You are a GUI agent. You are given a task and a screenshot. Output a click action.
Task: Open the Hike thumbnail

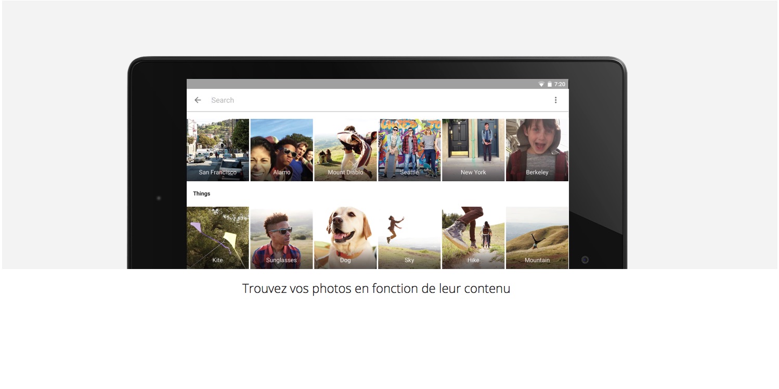click(x=473, y=238)
